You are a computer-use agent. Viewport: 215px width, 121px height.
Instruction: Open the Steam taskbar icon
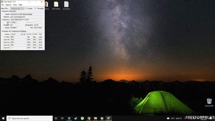tap(76, 118)
